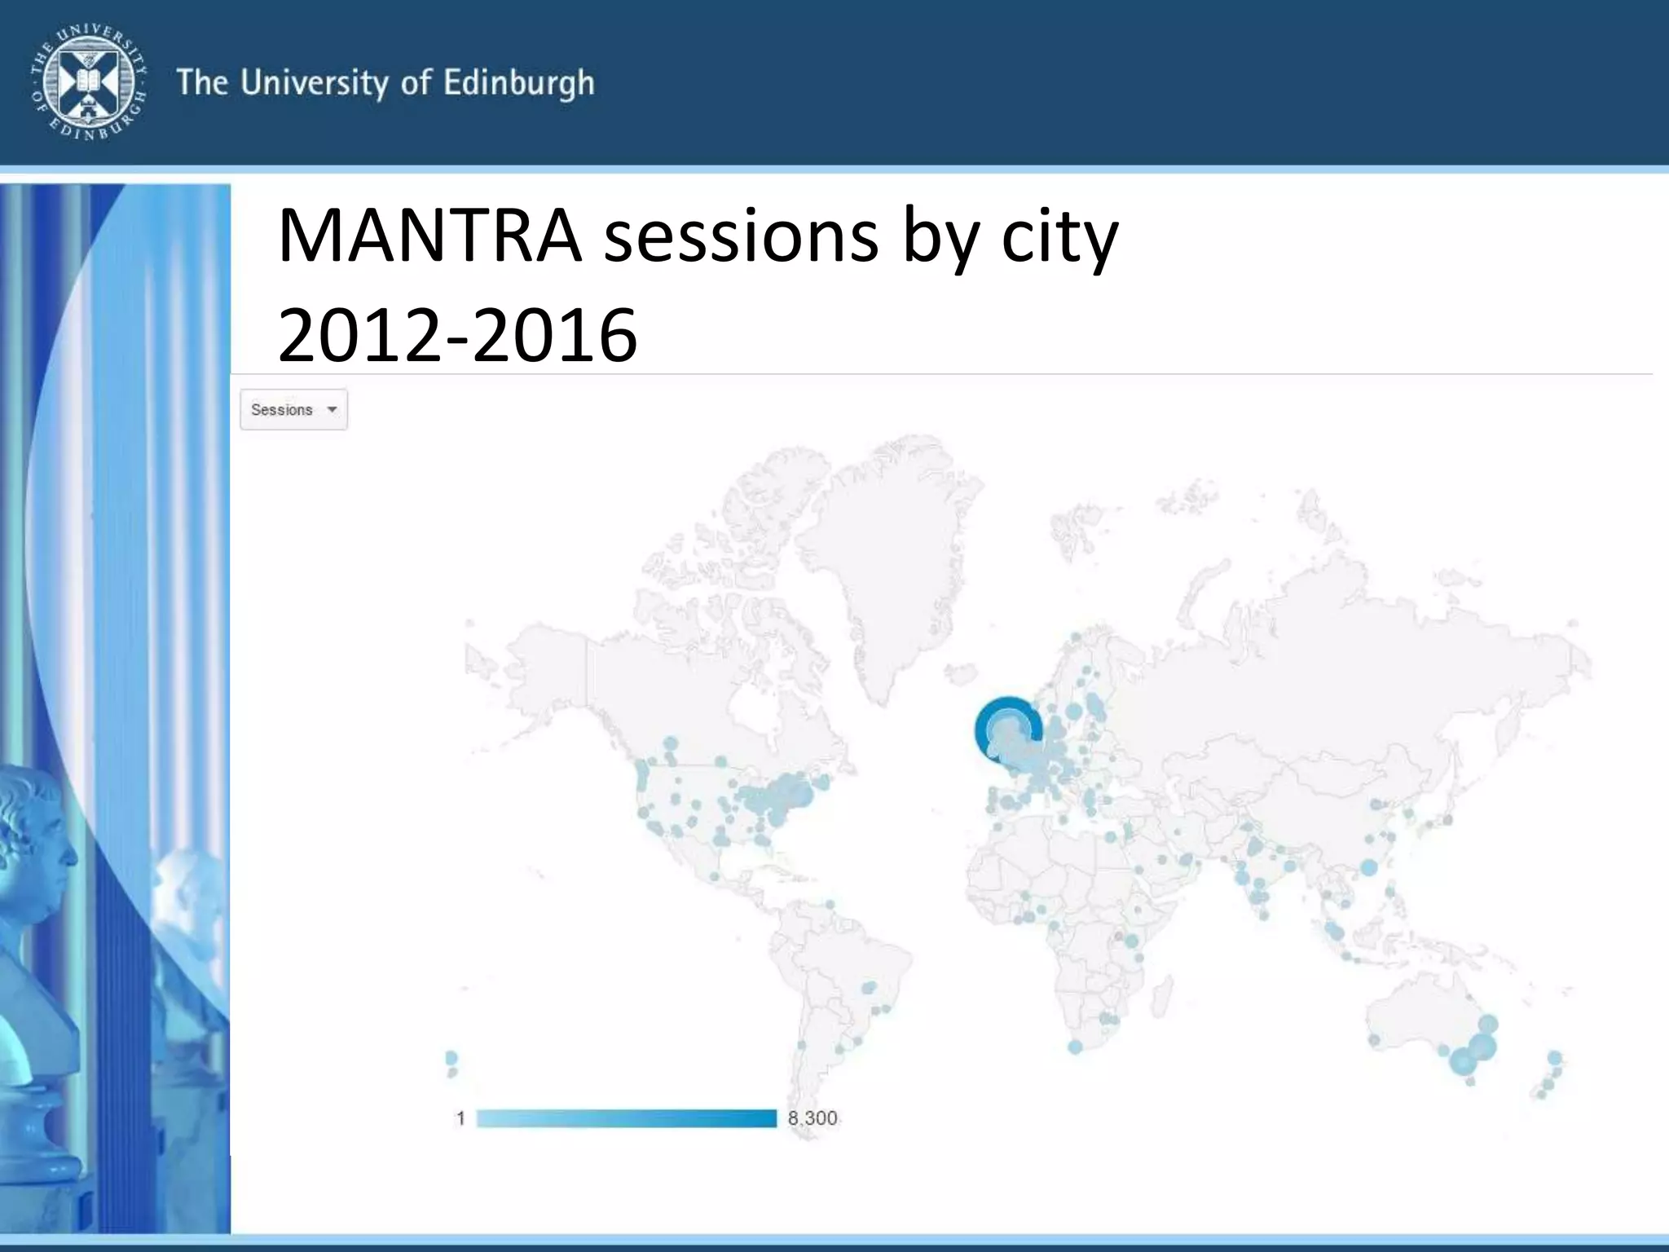The image size is (1669, 1252).
Task: Click 'The University of Edinburgh' header text
Action: click(x=385, y=83)
